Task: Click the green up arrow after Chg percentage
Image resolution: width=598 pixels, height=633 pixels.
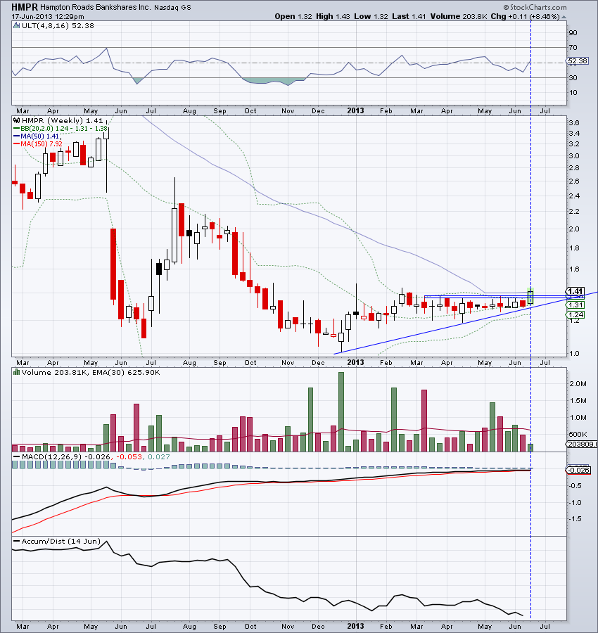Action: point(564,17)
